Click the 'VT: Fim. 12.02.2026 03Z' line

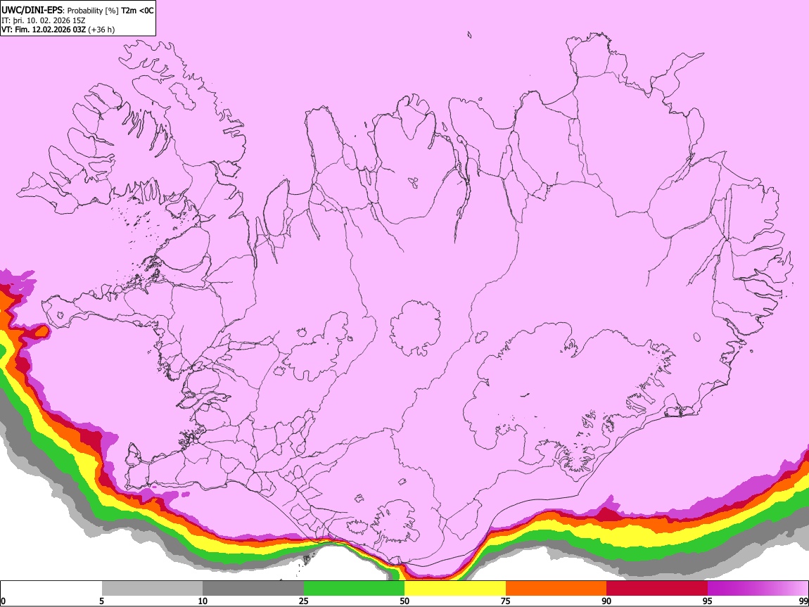44,30
